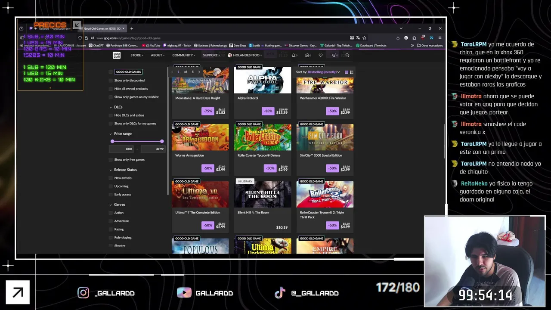The width and height of the screenshot is (551, 310).
Task: Go to previous results page arrow
Action: pyautogui.click(x=173, y=72)
